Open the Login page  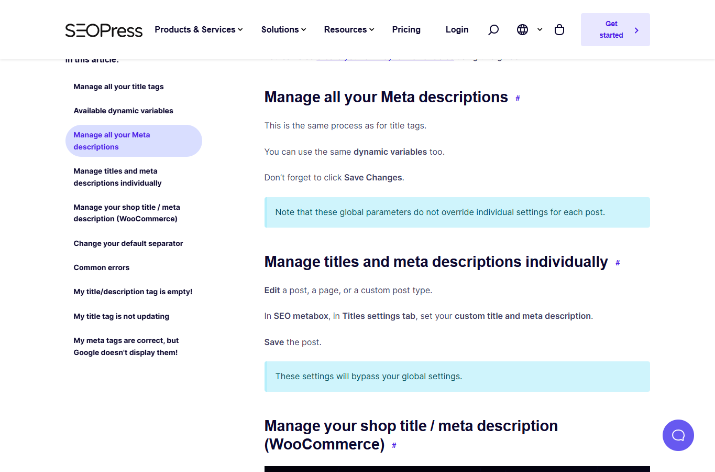pyautogui.click(x=457, y=30)
